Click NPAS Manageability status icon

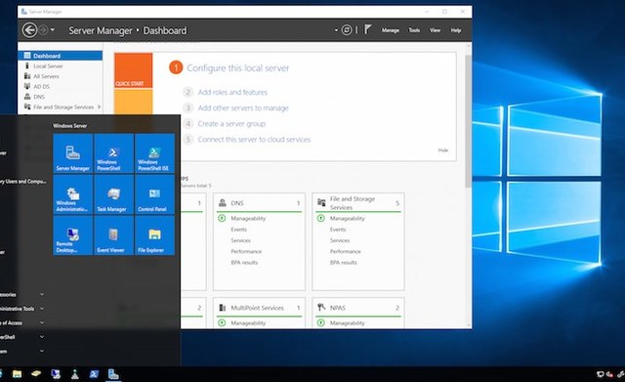pos(321,322)
